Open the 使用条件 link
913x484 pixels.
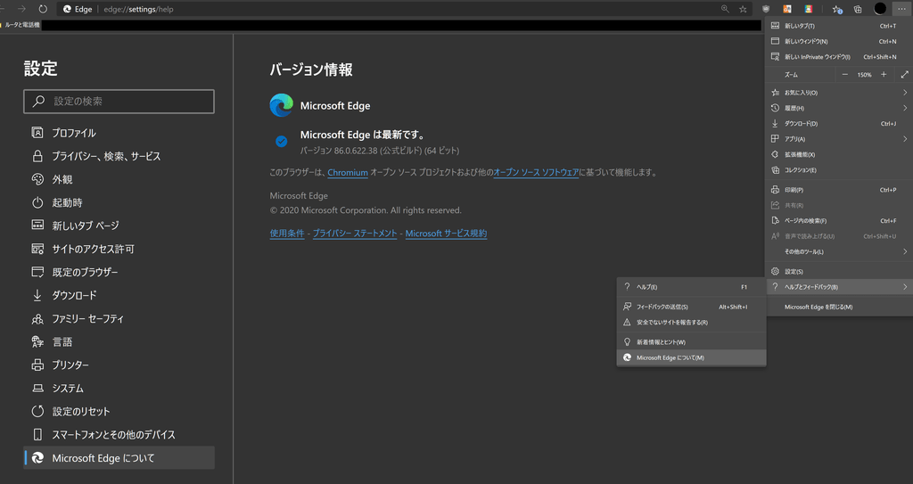click(x=287, y=233)
